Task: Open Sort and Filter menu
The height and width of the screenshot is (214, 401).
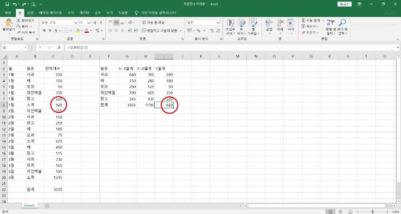Action: [x=330, y=27]
